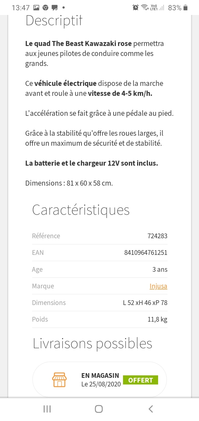Tap the battery icon in status bar
This screenshot has width=199, height=421.
pos(185,7)
